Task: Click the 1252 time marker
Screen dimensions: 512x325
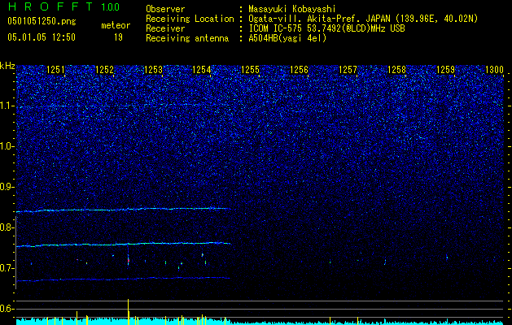Action: click(104, 70)
